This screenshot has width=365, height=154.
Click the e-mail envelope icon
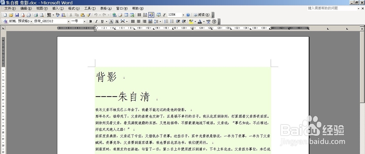(x=28, y=15)
